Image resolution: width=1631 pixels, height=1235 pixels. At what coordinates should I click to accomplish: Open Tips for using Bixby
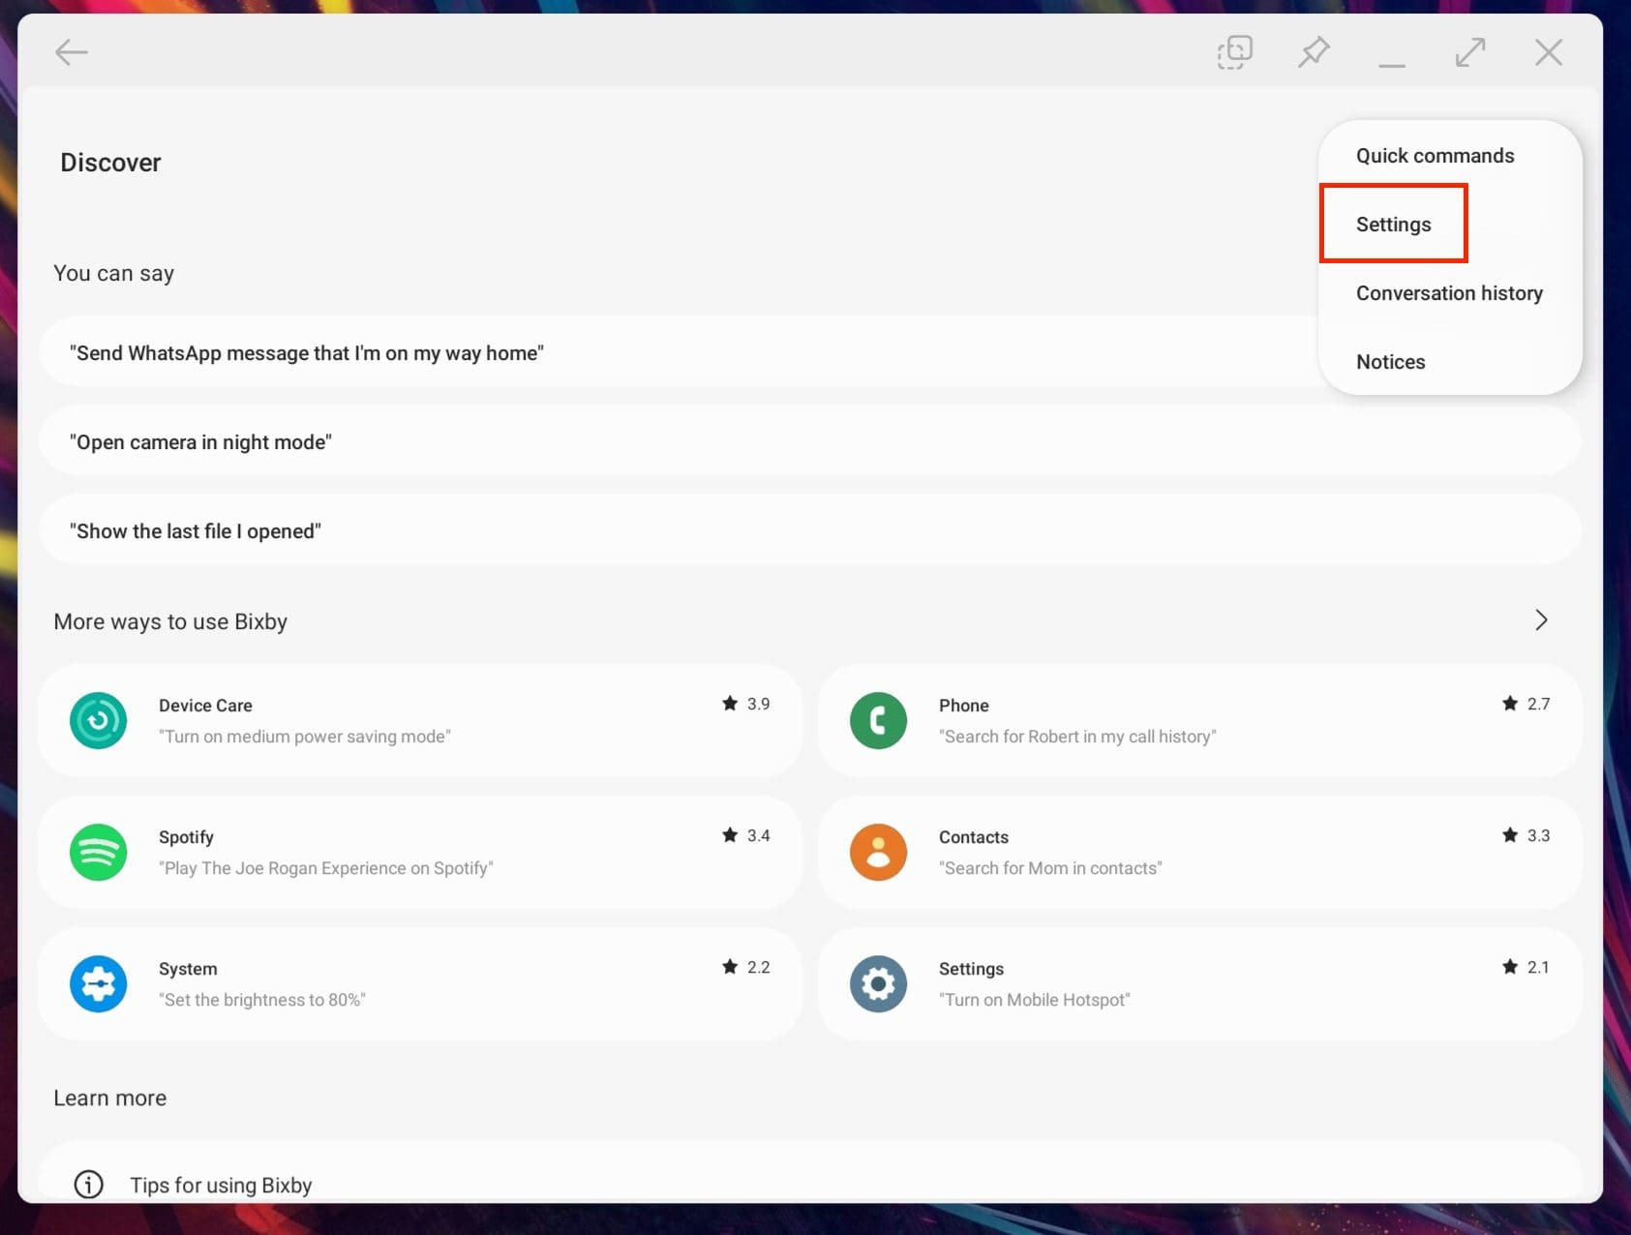(221, 1185)
